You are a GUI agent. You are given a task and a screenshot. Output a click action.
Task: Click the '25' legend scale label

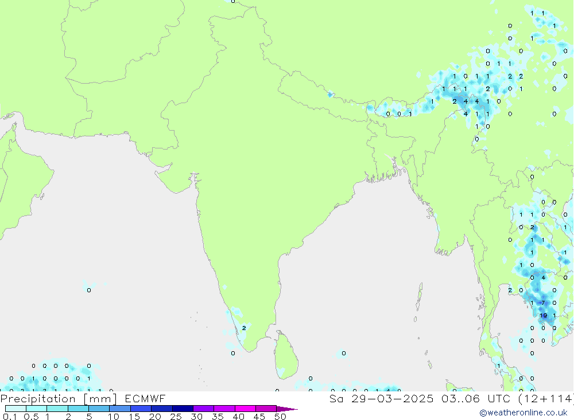tap(176, 417)
